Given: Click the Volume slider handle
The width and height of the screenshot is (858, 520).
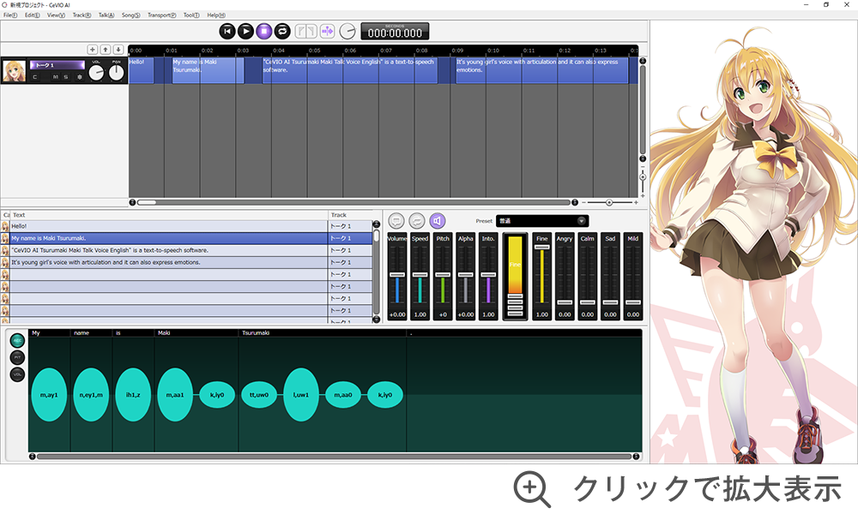Looking at the screenshot, I should (397, 275).
